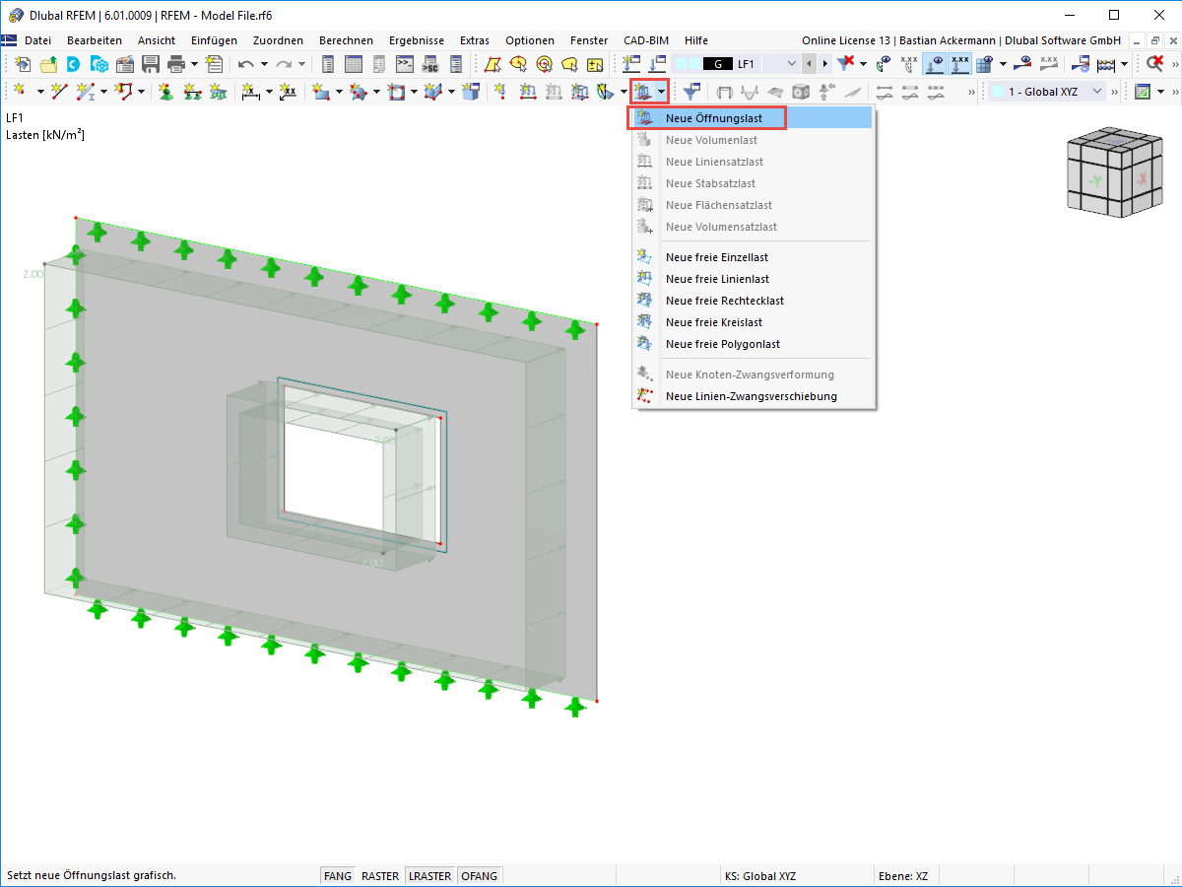This screenshot has height=887, width=1182.
Task: Toggle LRASTER in status bar
Action: tap(430, 875)
